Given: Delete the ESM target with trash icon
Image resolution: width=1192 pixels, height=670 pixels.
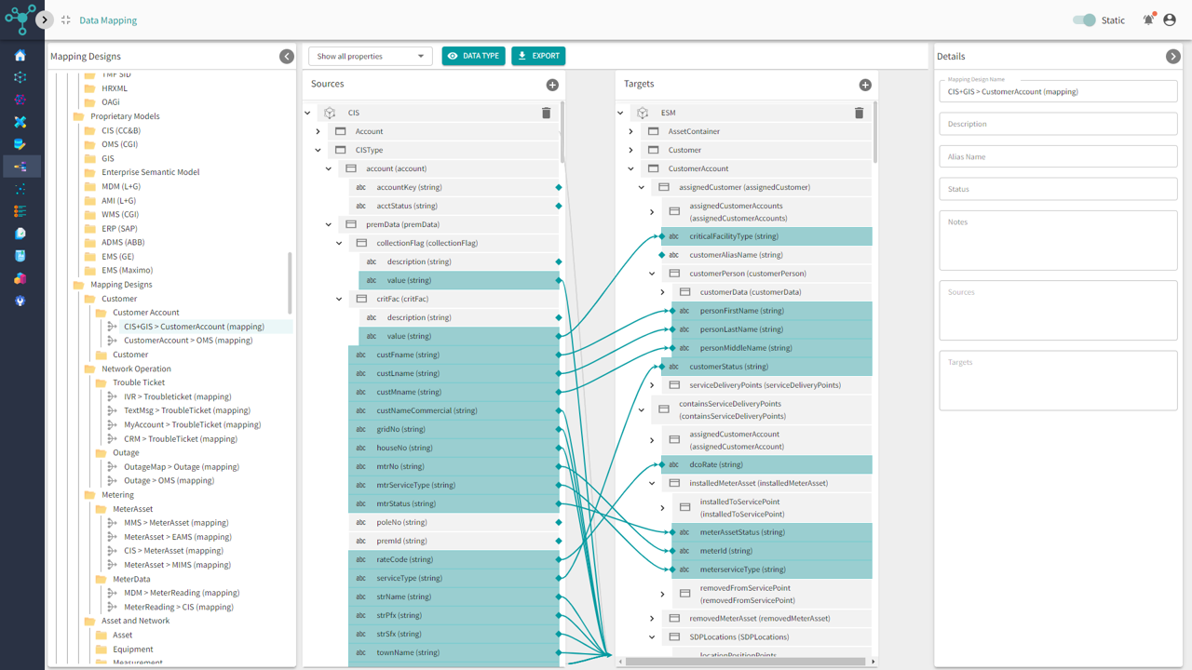Looking at the screenshot, I should pos(859,113).
